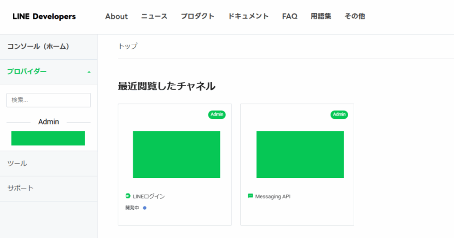The image size is (454, 238).
Task: Collapse the プロバイダー section arrow
Action: click(x=89, y=72)
